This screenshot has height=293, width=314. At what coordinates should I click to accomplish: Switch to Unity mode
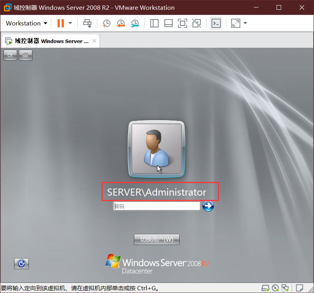(197, 23)
